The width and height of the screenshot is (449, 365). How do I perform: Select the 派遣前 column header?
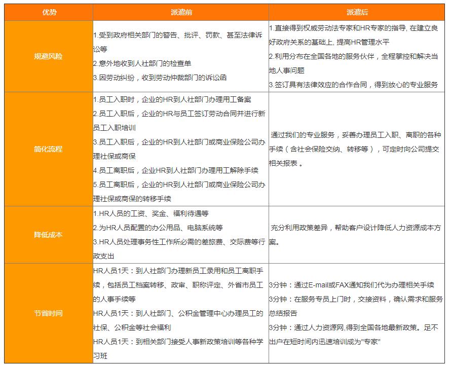click(x=181, y=12)
